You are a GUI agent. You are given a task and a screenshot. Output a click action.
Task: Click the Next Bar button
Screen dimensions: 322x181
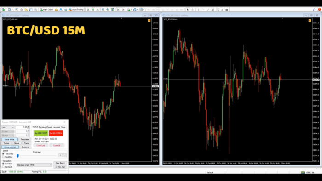(60, 163)
